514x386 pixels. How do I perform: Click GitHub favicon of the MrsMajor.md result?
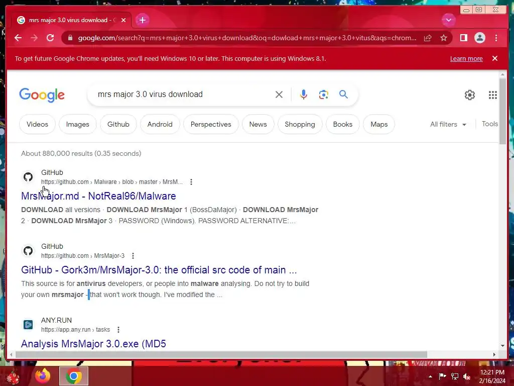coord(28,177)
